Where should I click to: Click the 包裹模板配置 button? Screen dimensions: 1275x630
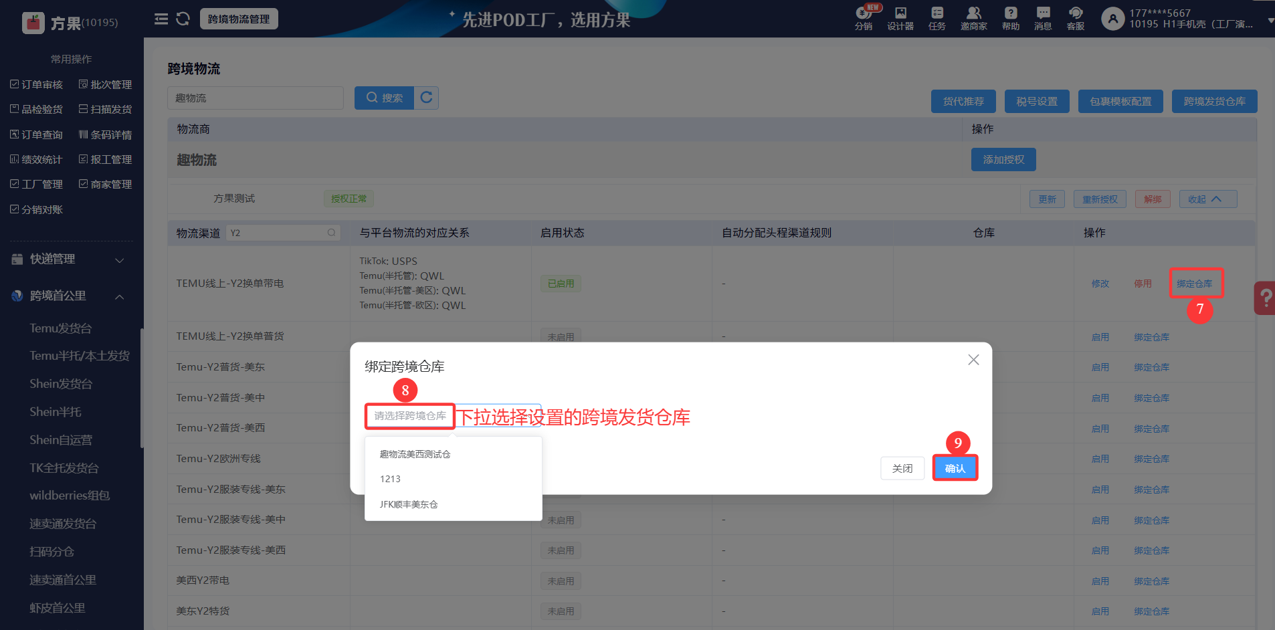tap(1120, 102)
